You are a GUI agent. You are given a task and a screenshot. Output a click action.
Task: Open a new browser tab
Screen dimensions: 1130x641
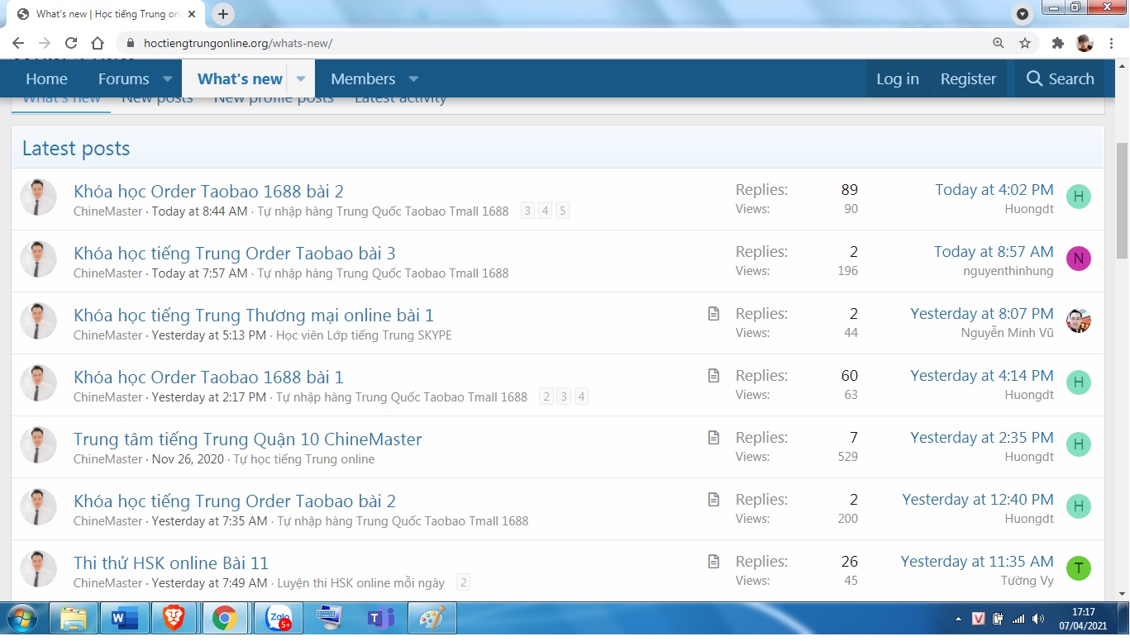[x=223, y=14]
